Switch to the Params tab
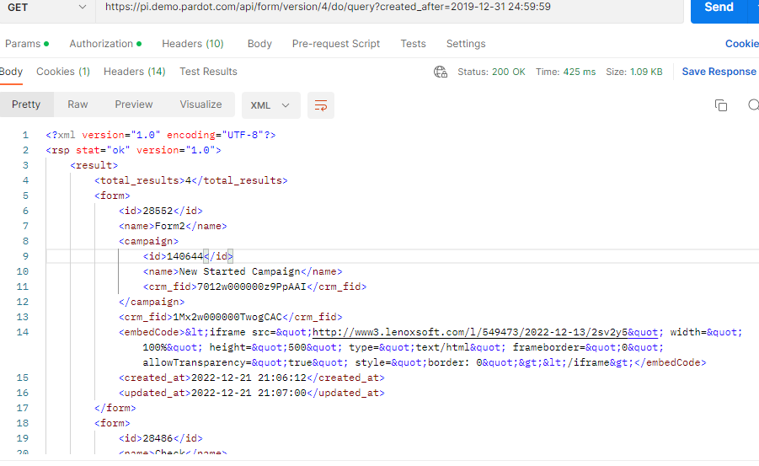Image resolution: width=759 pixels, height=466 pixels. [x=26, y=44]
